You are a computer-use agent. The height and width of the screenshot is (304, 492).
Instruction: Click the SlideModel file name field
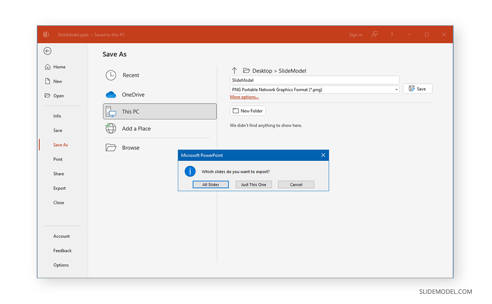tap(314, 80)
